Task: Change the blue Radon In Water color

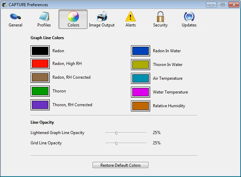Action: click(x=141, y=51)
